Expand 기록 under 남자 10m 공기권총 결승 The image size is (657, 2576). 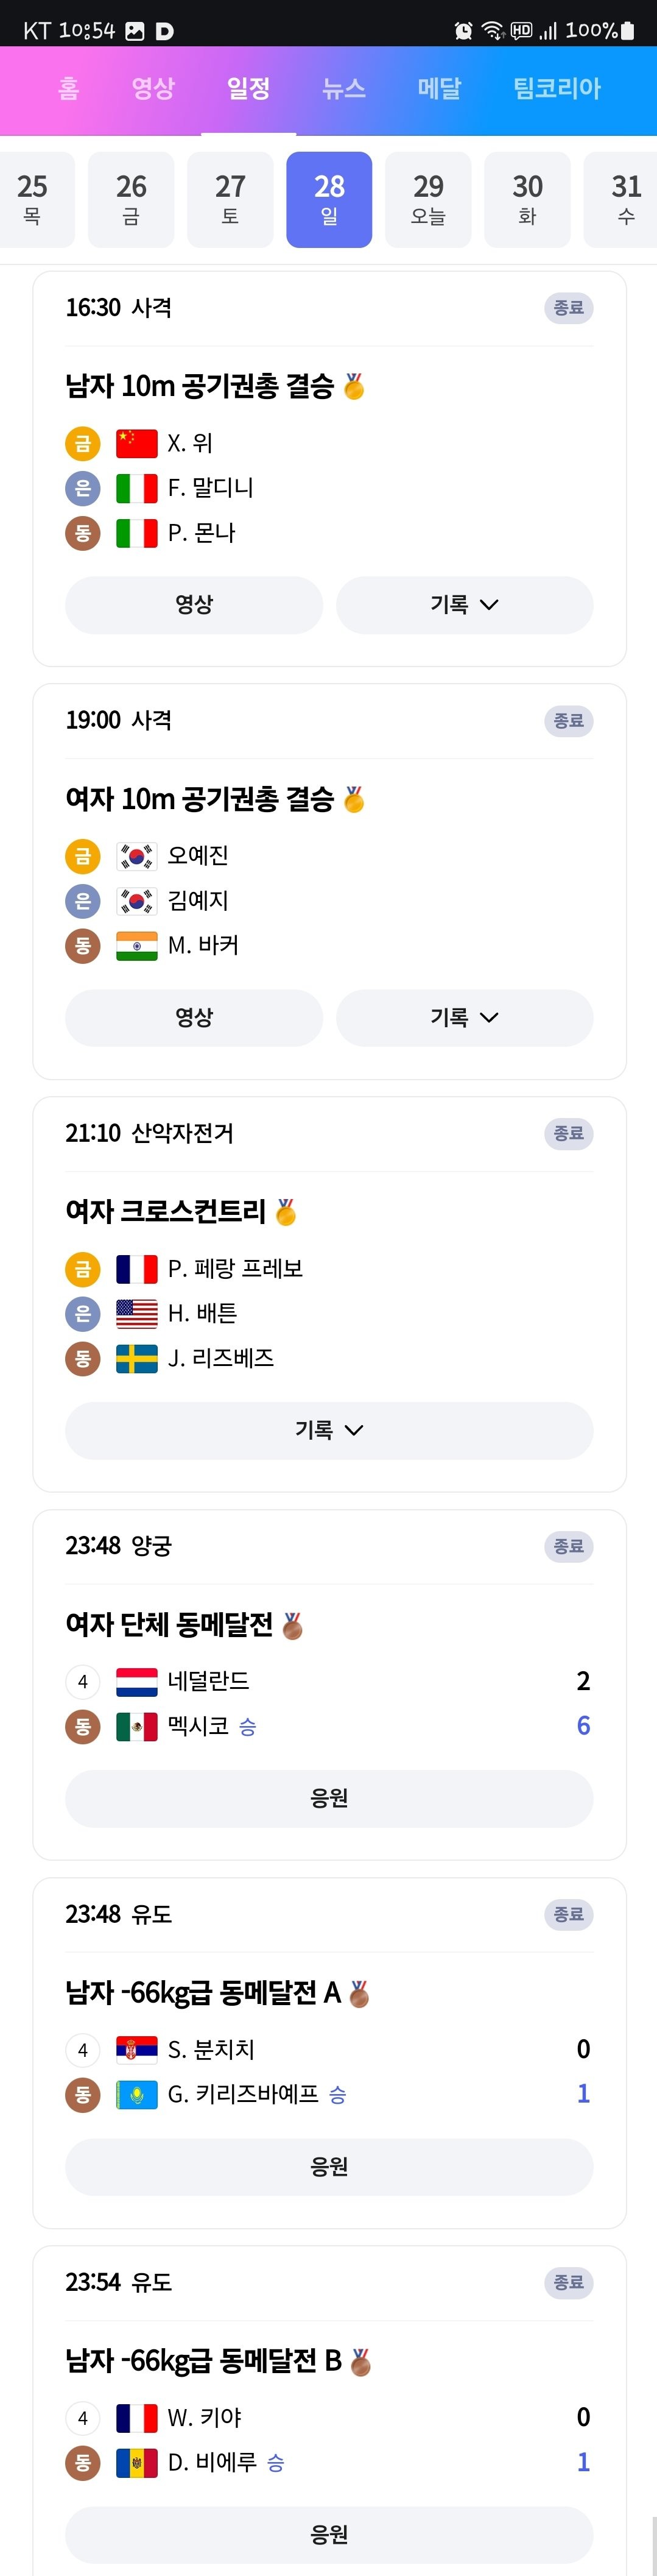click(x=464, y=605)
